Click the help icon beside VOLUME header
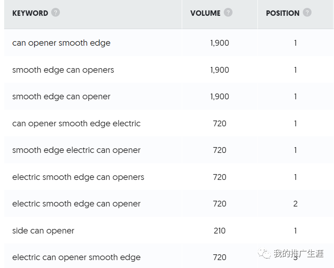Viewport: 334px width, 268px height. pyautogui.click(x=228, y=12)
